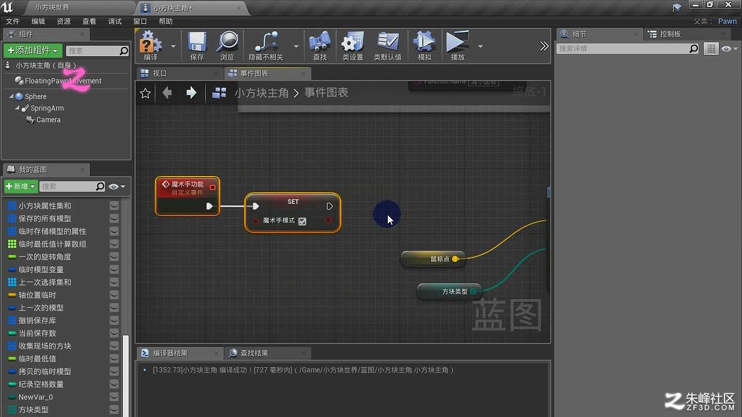Save the blueprint with 保存 icon
This screenshot has height=417, width=742.
tap(197, 46)
